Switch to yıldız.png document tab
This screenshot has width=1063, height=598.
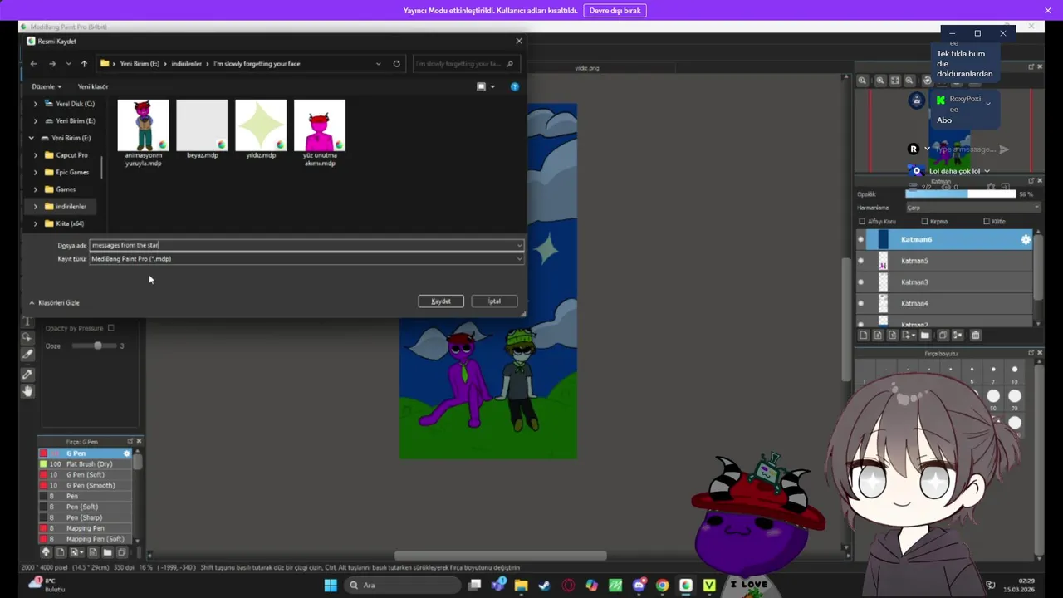(x=587, y=68)
